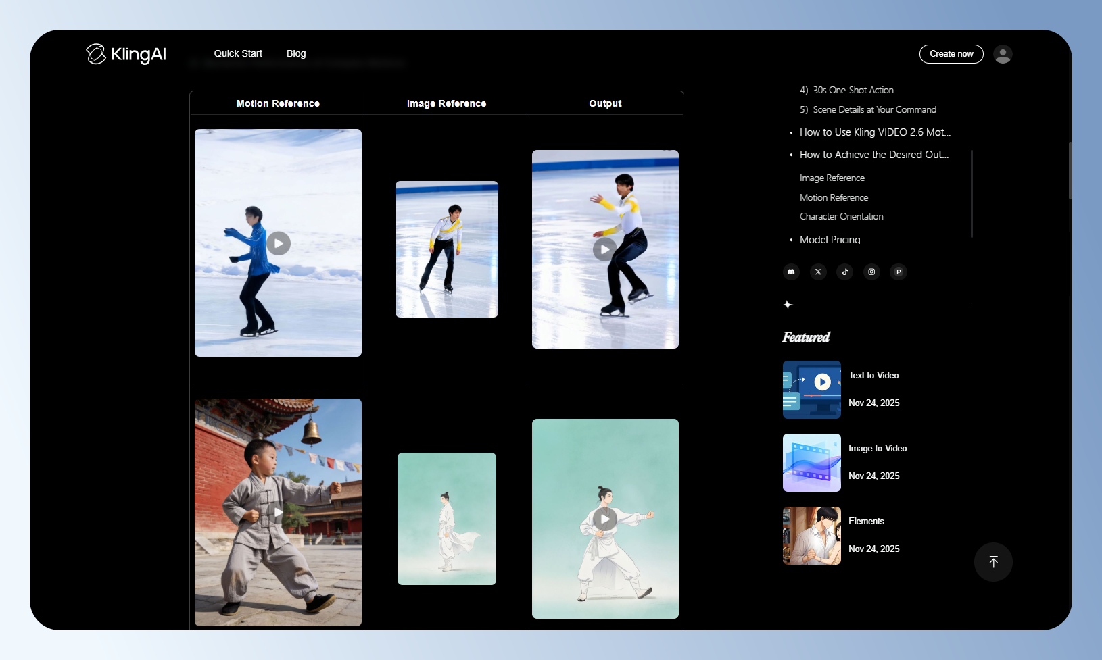Screen dimensions: 1102x660
Task: Open the Instagram social icon
Action: coord(871,272)
